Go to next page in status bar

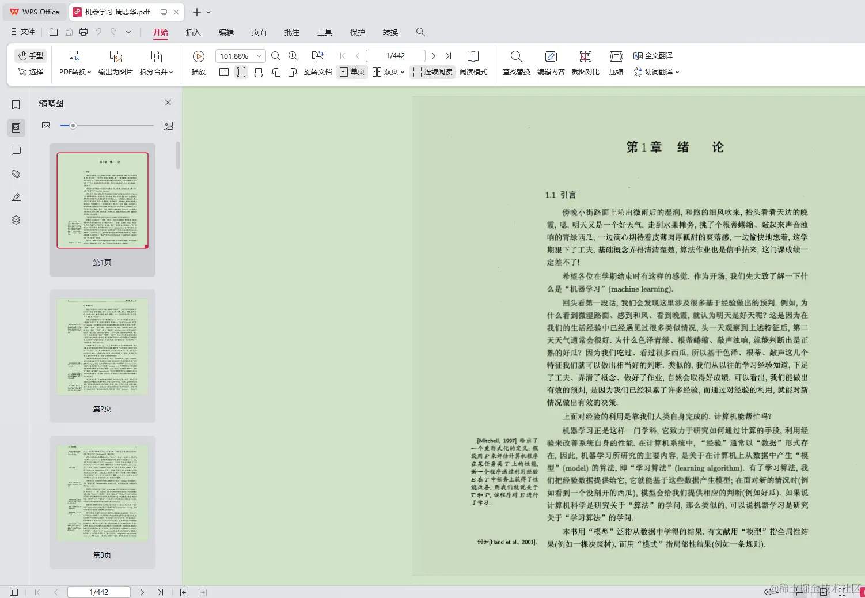pyautogui.click(x=142, y=592)
